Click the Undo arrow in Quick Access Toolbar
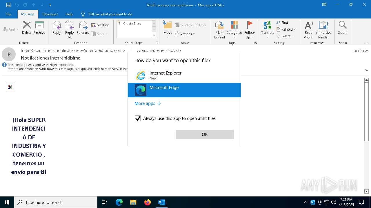Screen dimensions: 371x208 coord(17,5)
